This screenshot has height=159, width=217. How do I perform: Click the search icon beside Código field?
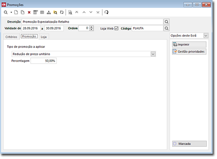[x=167, y=28]
